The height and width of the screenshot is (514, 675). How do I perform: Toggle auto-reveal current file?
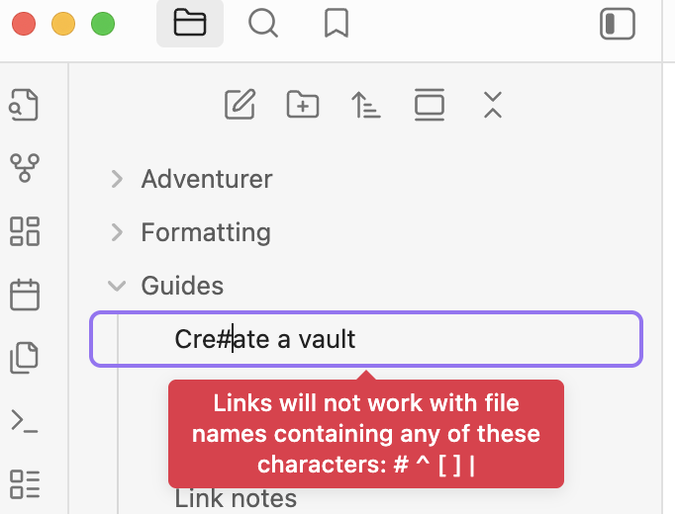tap(430, 104)
